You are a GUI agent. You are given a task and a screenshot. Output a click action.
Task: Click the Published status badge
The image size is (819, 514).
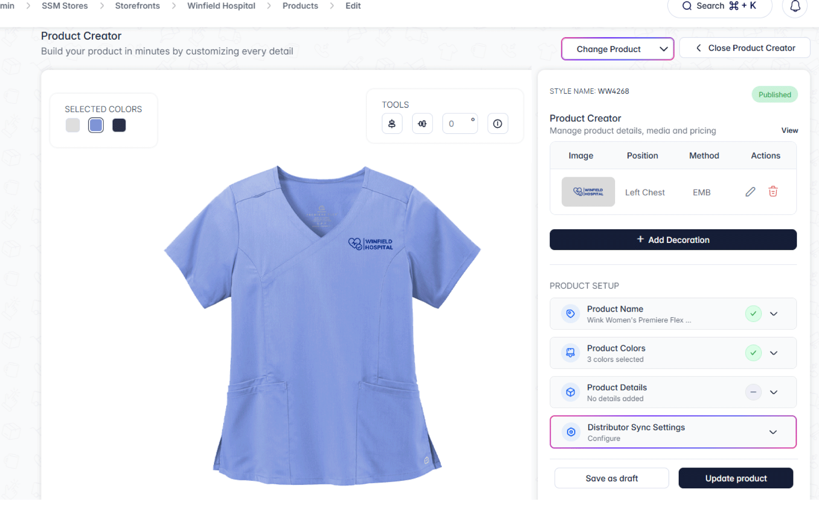click(x=775, y=95)
